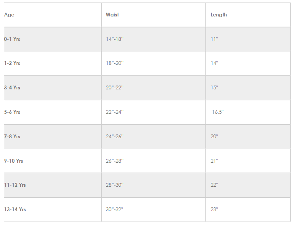The image size is (294, 231).
Task: Click the 20"-22" waist value
Action: [114, 88]
